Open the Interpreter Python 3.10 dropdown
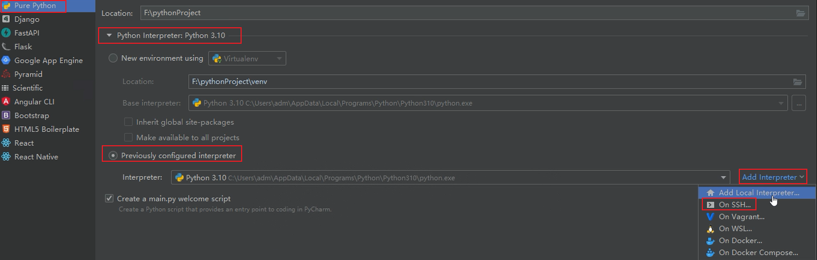The height and width of the screenshot is (260, 817). pos(451,177)
